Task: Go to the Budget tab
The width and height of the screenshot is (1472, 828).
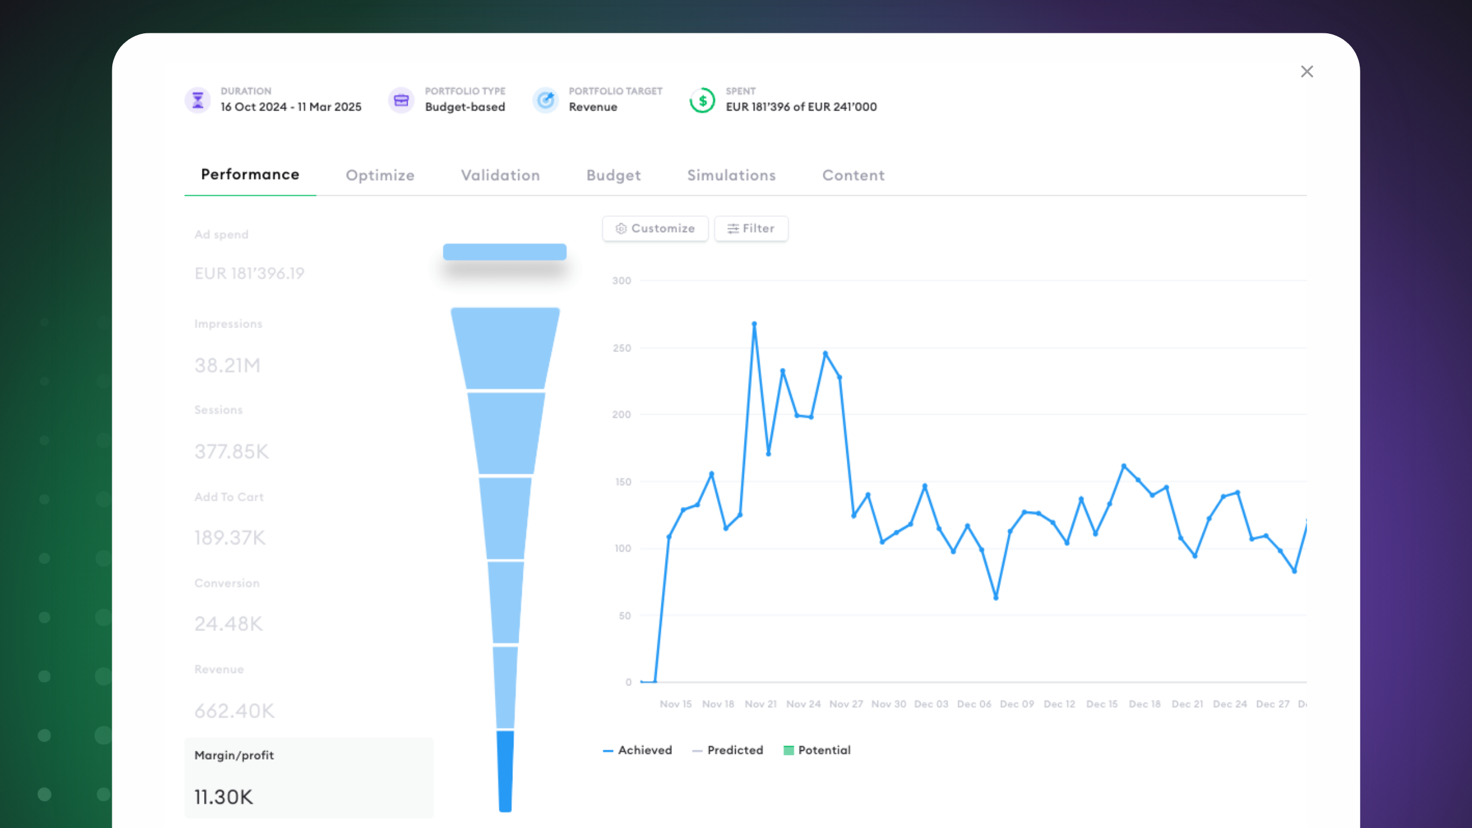Action: [613, 175]
